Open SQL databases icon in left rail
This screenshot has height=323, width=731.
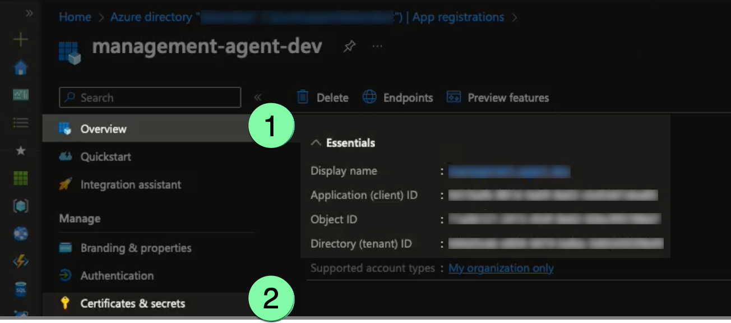point(20,289)
